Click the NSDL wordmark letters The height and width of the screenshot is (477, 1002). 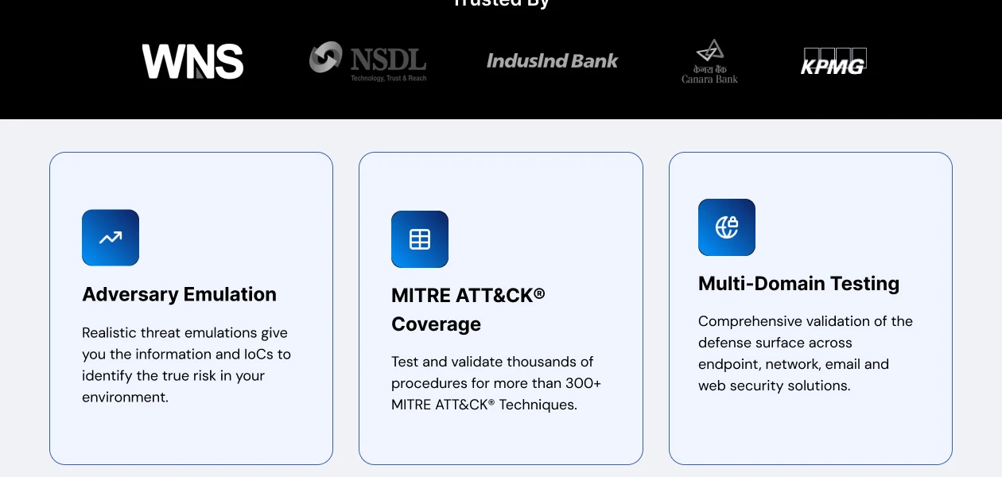point(388,58)
